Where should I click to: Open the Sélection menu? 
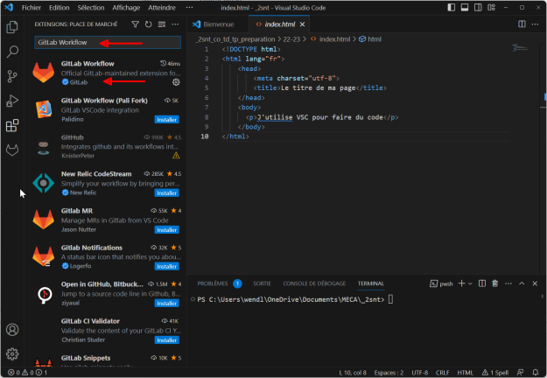coord(91,7)
